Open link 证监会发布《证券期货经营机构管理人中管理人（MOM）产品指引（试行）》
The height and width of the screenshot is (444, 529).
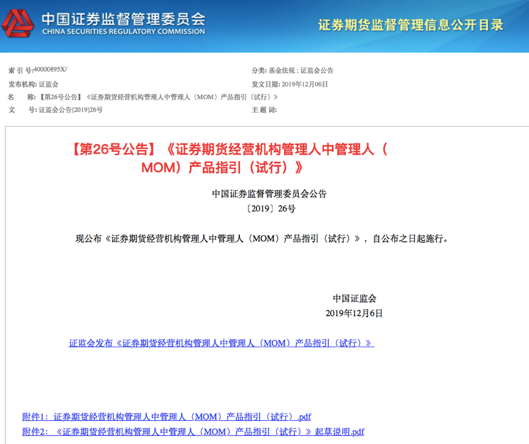click(222, 343)
